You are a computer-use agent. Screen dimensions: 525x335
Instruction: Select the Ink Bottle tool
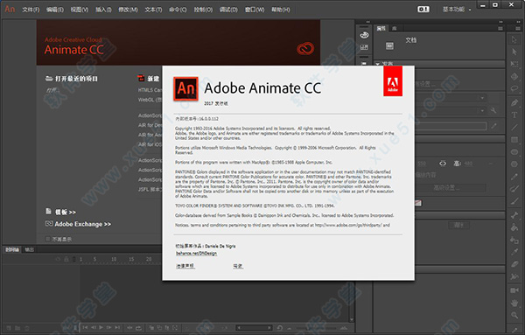pyautogui.click(x=514, y=240)
